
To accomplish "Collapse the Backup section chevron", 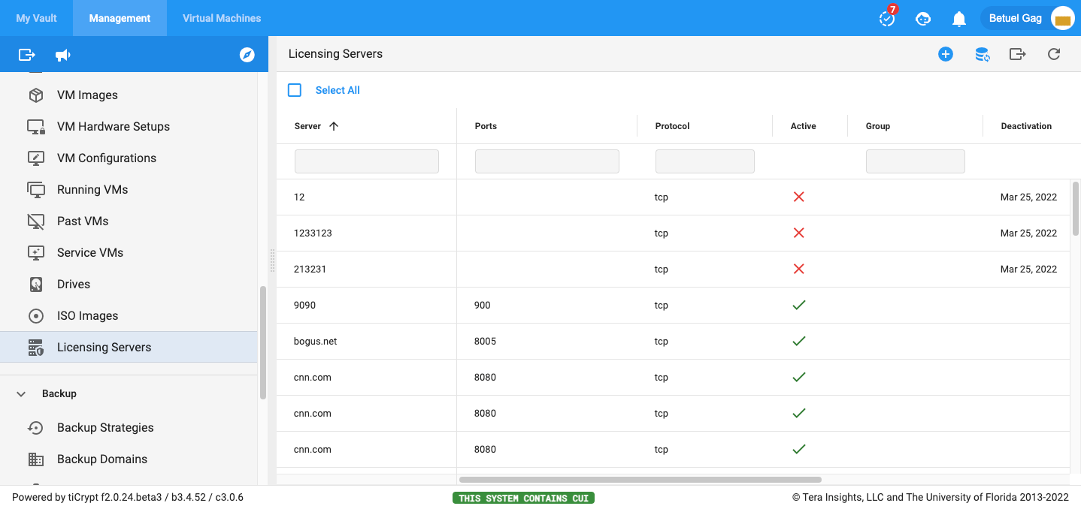I will [x=21, y=393].
